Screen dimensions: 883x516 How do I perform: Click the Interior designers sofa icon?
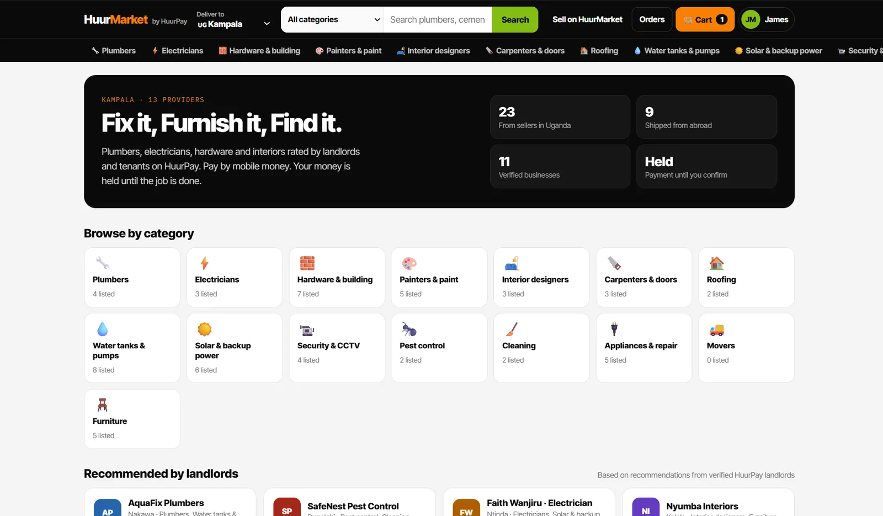pos(512,263)
